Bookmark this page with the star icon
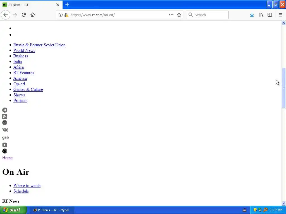 coord(179,15)
